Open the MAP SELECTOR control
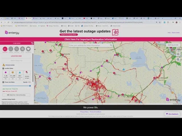 (173, 45)
